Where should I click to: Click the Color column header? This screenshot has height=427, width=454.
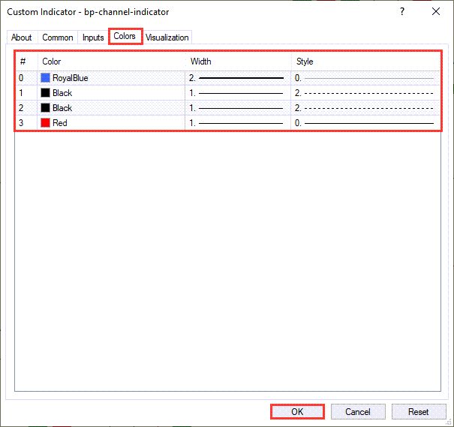[x=112, y=62]
